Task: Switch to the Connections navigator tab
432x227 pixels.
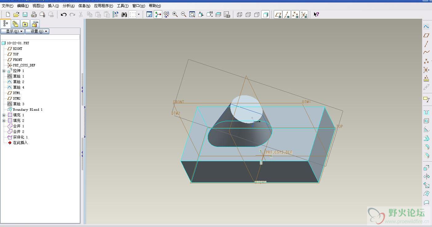Action: click(x=35, y=24)
